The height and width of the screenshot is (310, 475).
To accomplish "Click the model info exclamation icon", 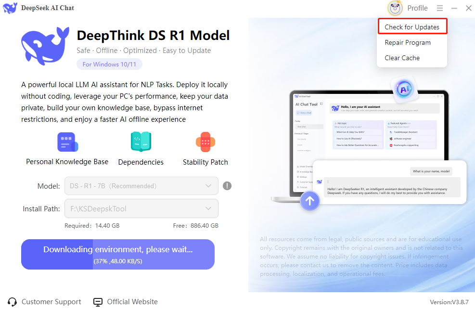I will click(x=227, y=186).
